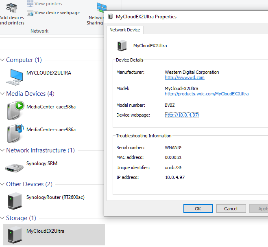Select MyCloudEX2Ultra storage device icon
This screenshot has width=268, height=247.
(15, 235)
